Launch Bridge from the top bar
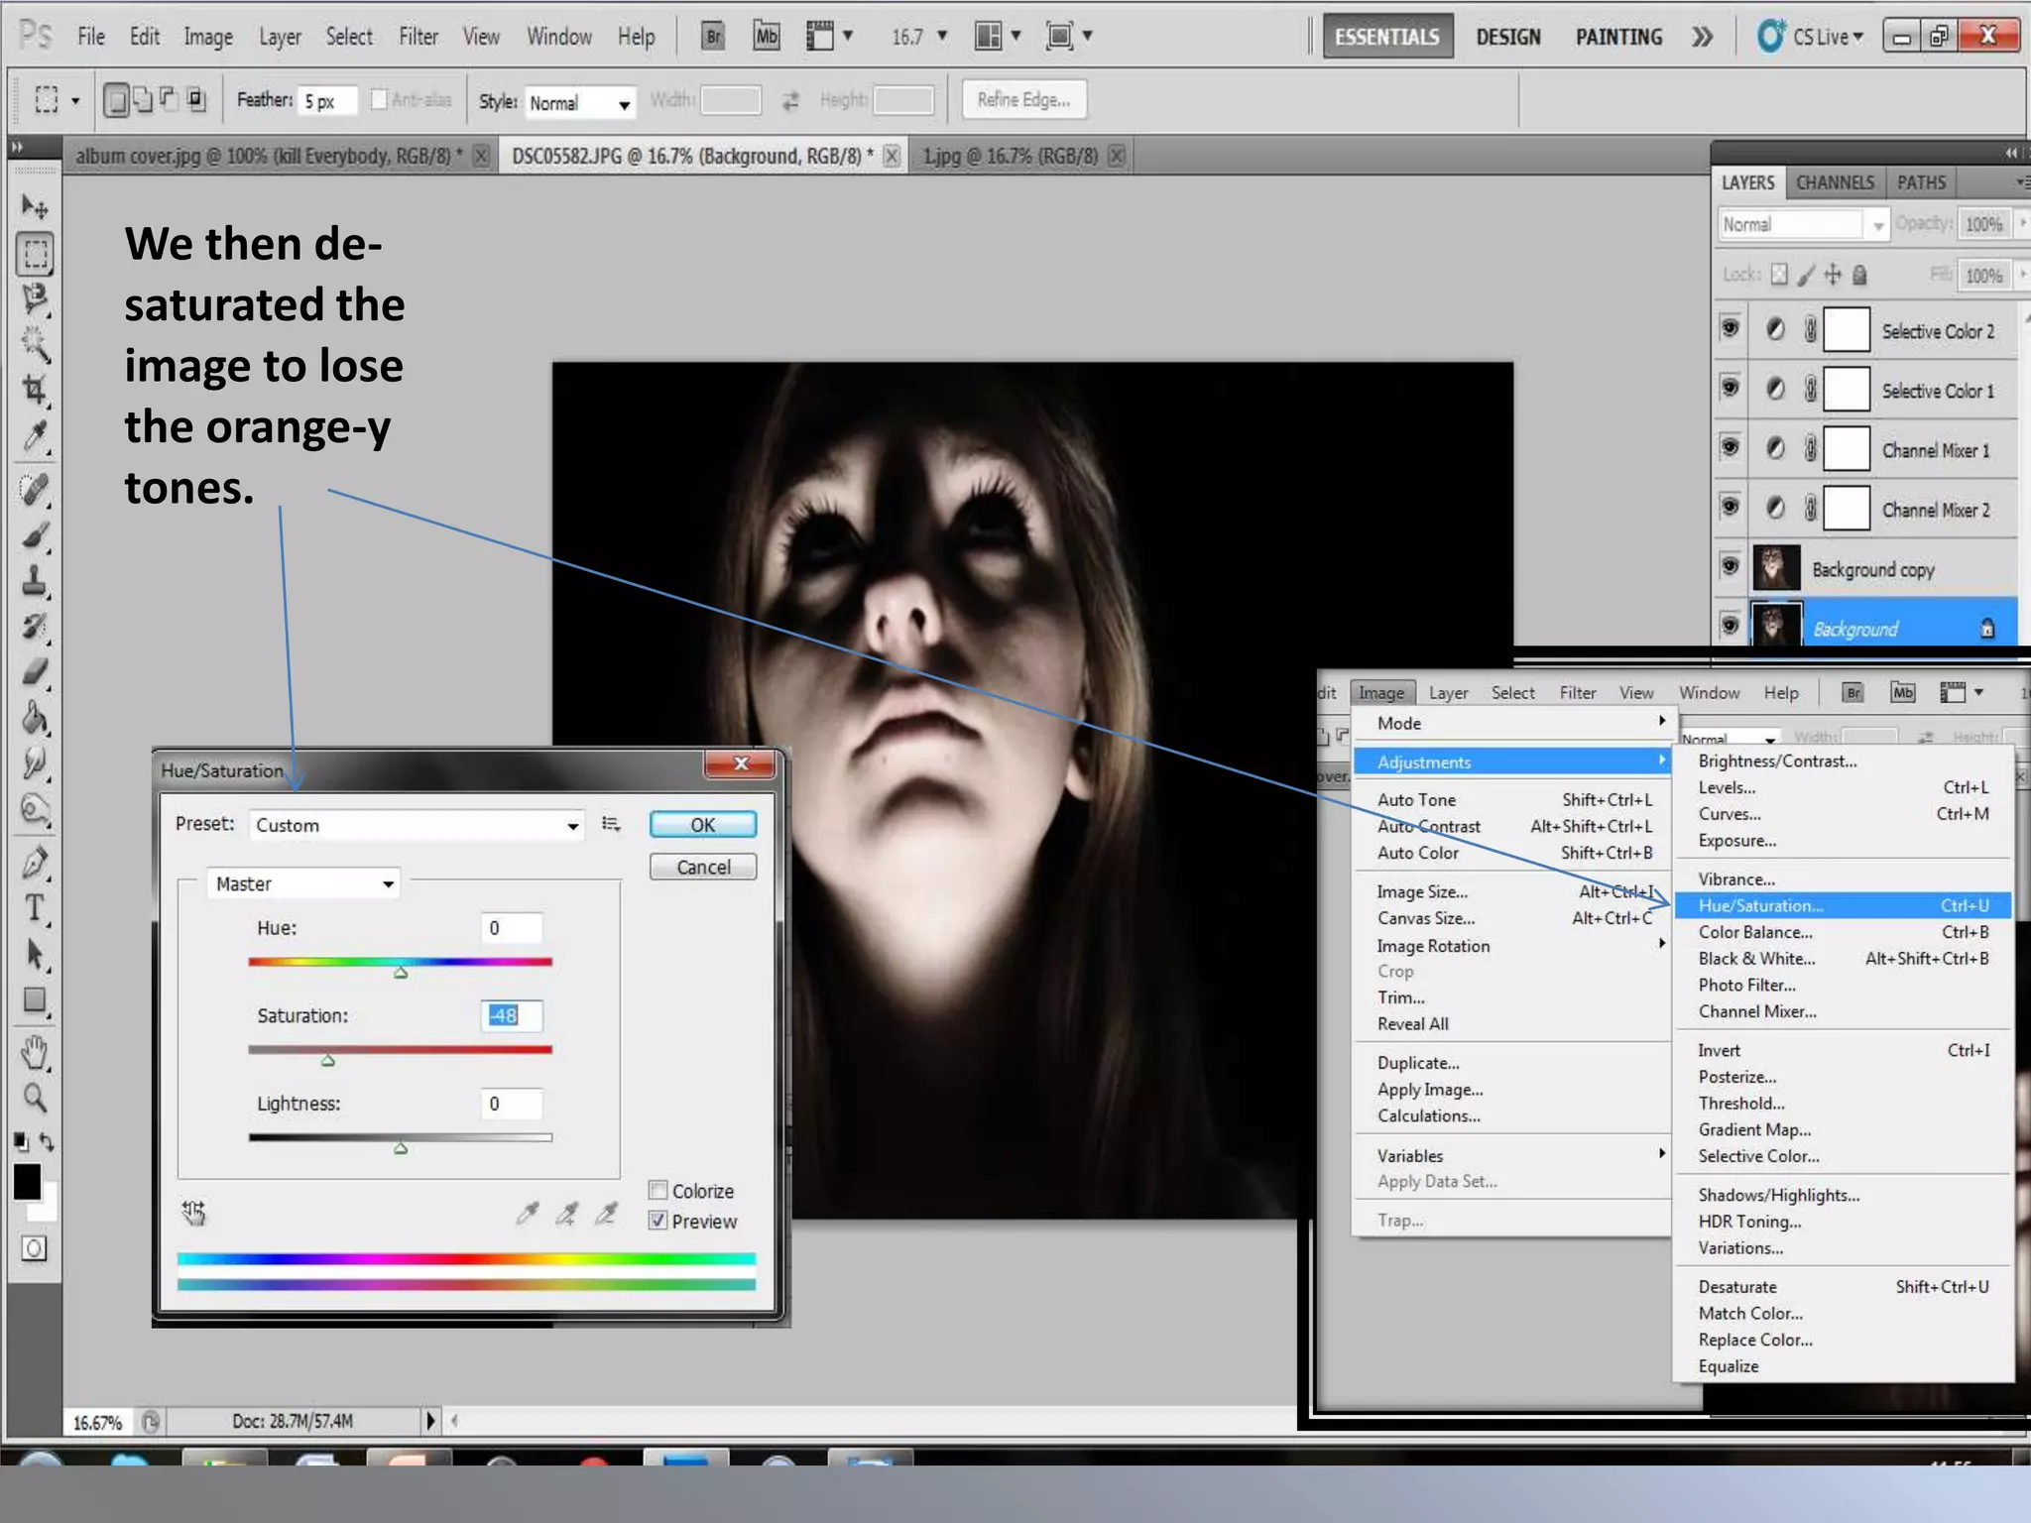This screenshot has height=1523, width=2031. tap(712, 37)
